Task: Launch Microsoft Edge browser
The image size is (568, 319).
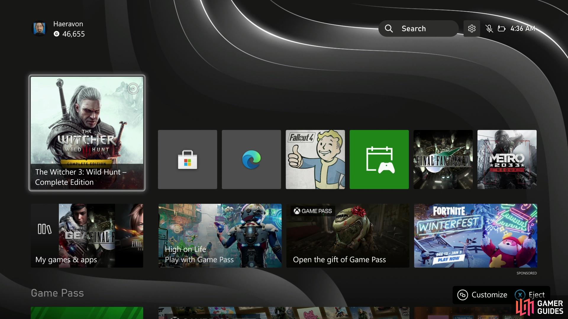Action: click(x=252, y=159)
